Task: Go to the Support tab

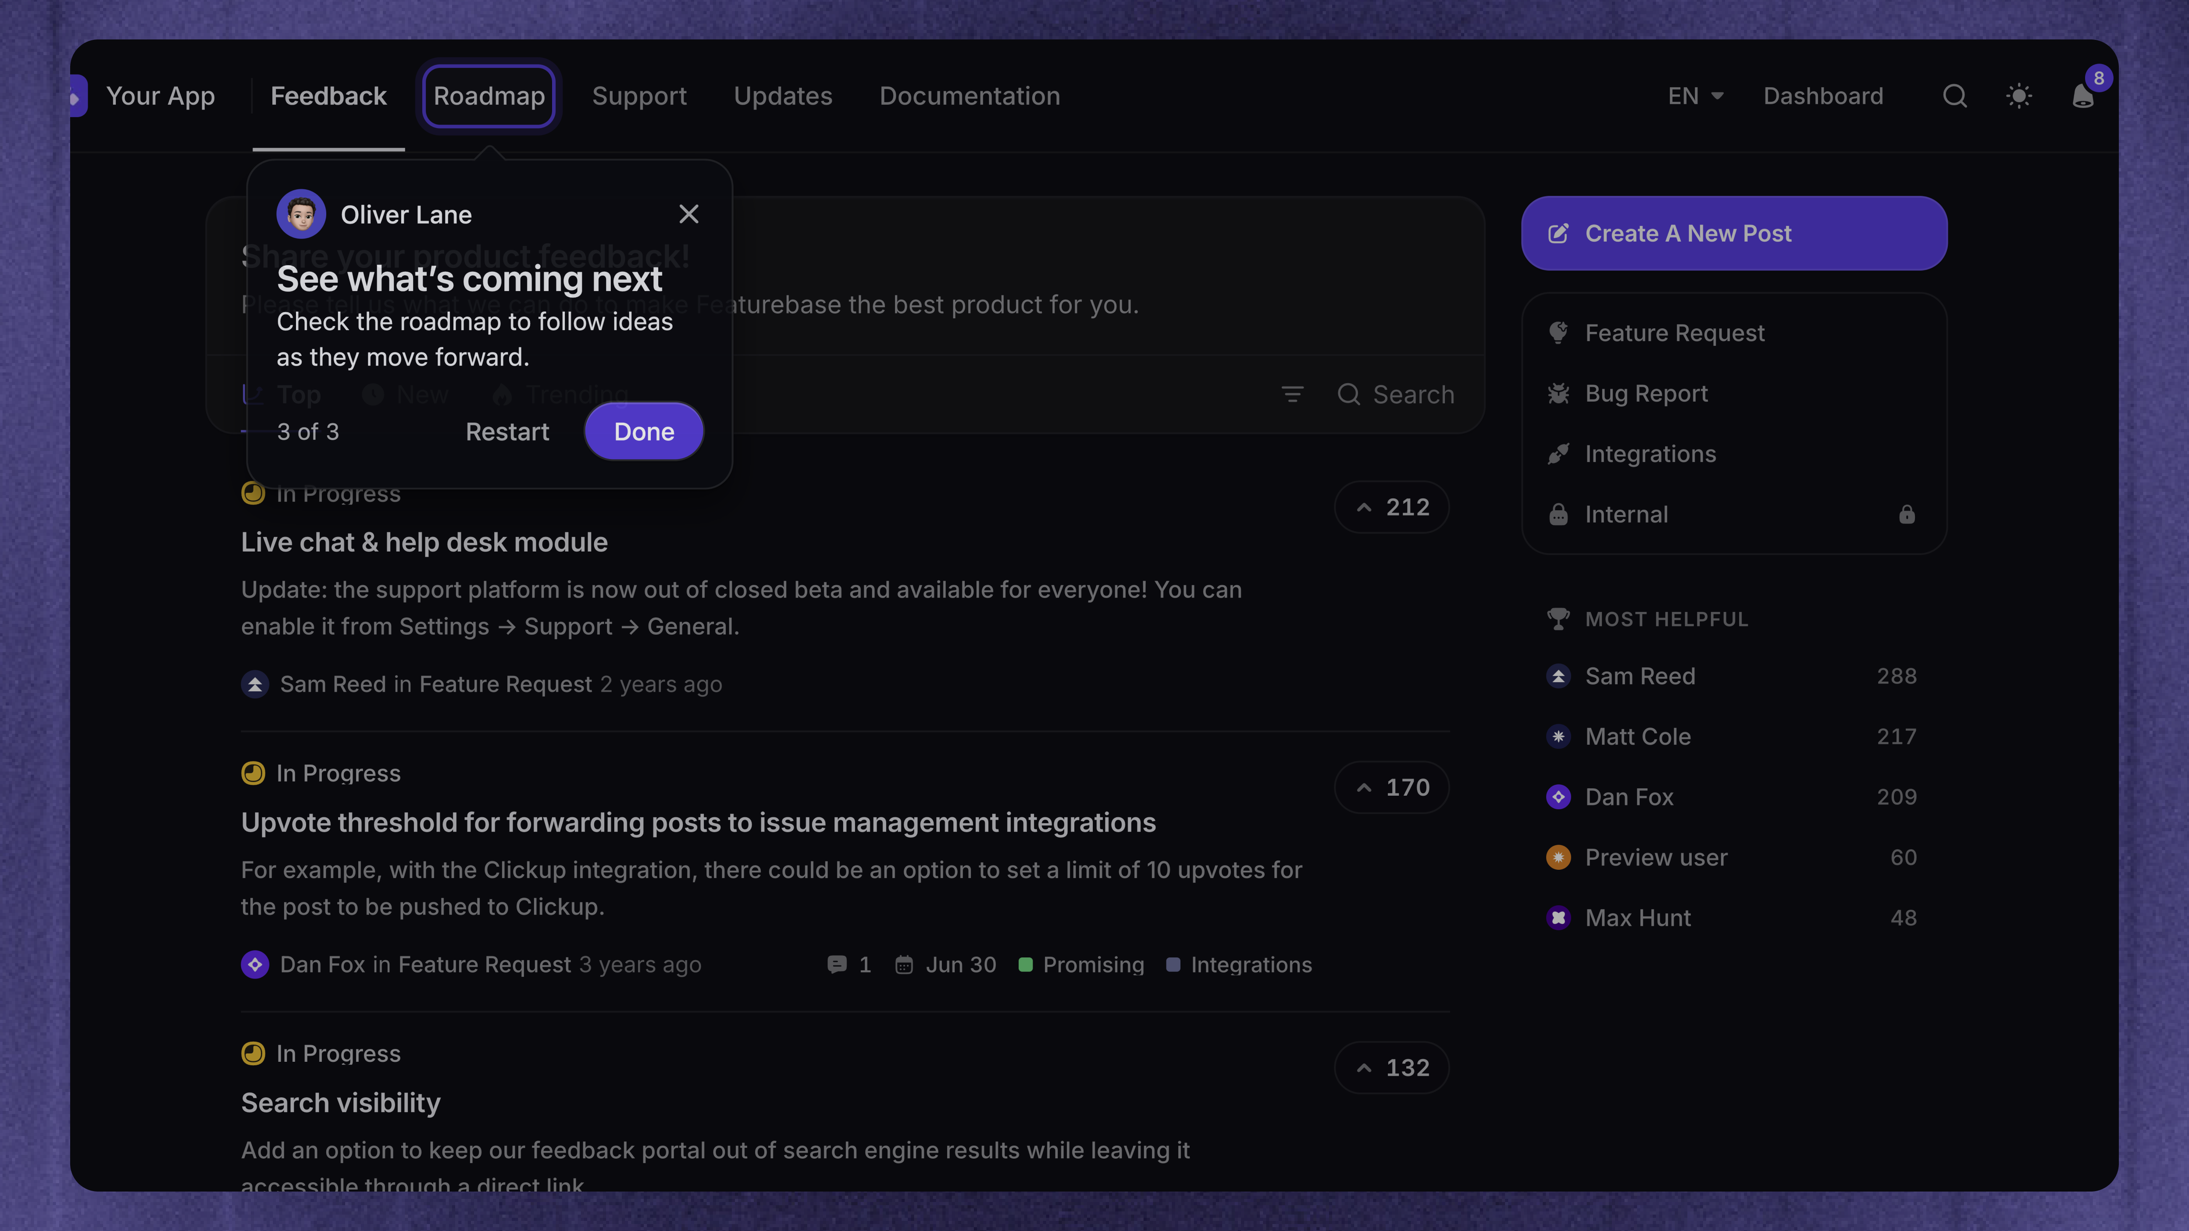Action: (x=639, y=96)
